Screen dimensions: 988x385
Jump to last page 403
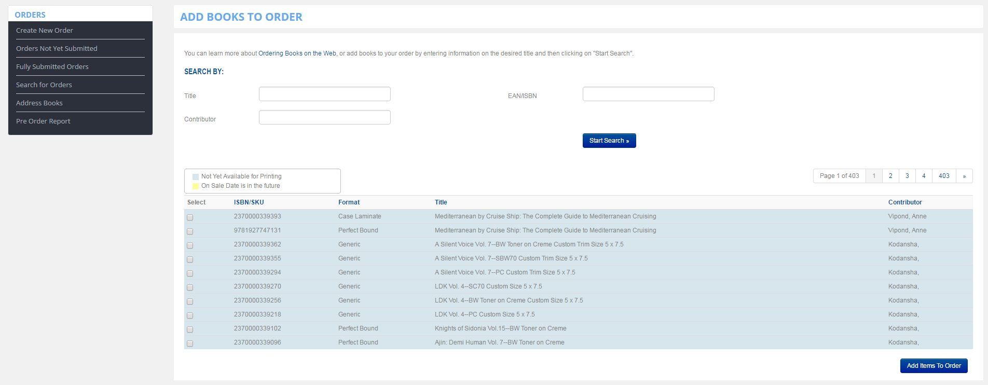click(944, 176)
